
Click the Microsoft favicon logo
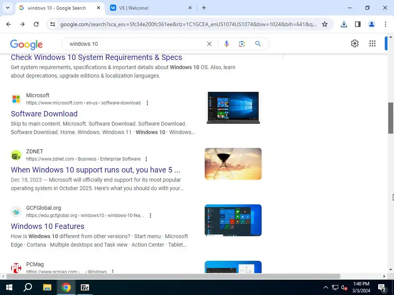point(16,99)
